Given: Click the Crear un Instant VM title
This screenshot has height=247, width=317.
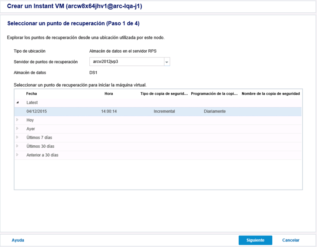Looking at the screenshot, I should (75, 6).
